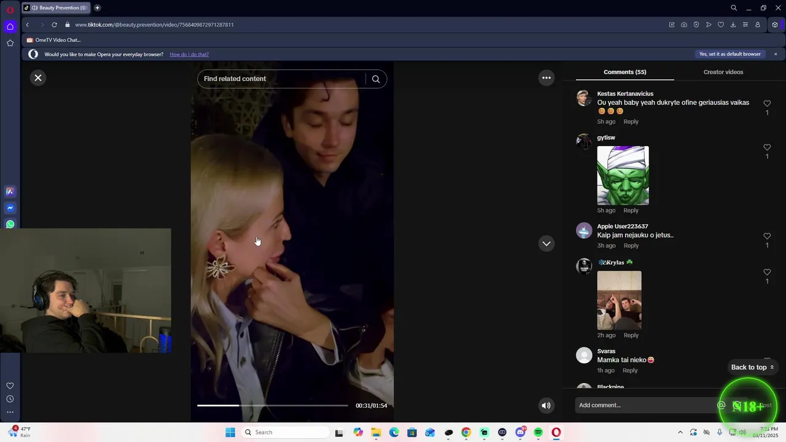
Task: Mute the video with the speaker button
Action: (x=546, y=405)
